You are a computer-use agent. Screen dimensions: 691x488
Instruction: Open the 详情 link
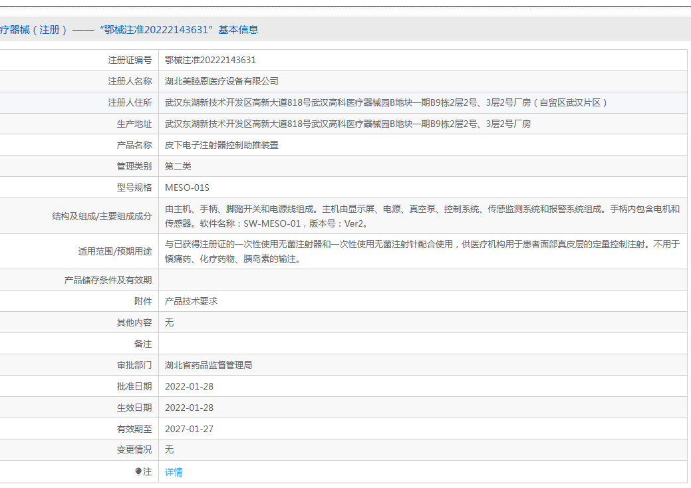174,472
